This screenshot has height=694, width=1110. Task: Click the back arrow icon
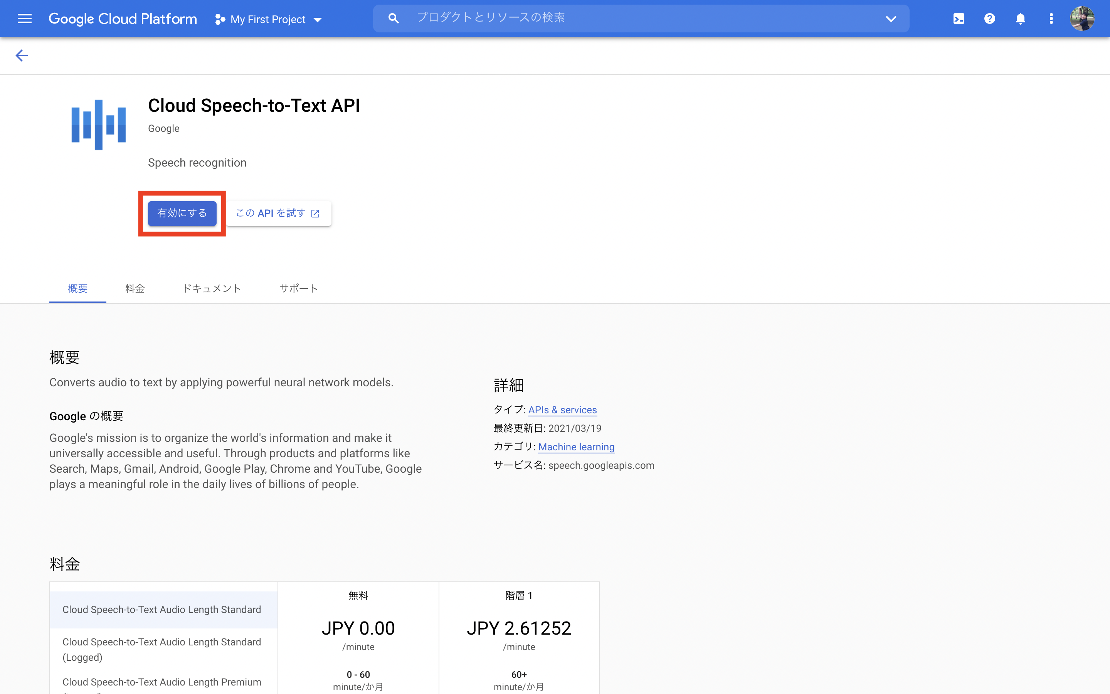point(22,56)
